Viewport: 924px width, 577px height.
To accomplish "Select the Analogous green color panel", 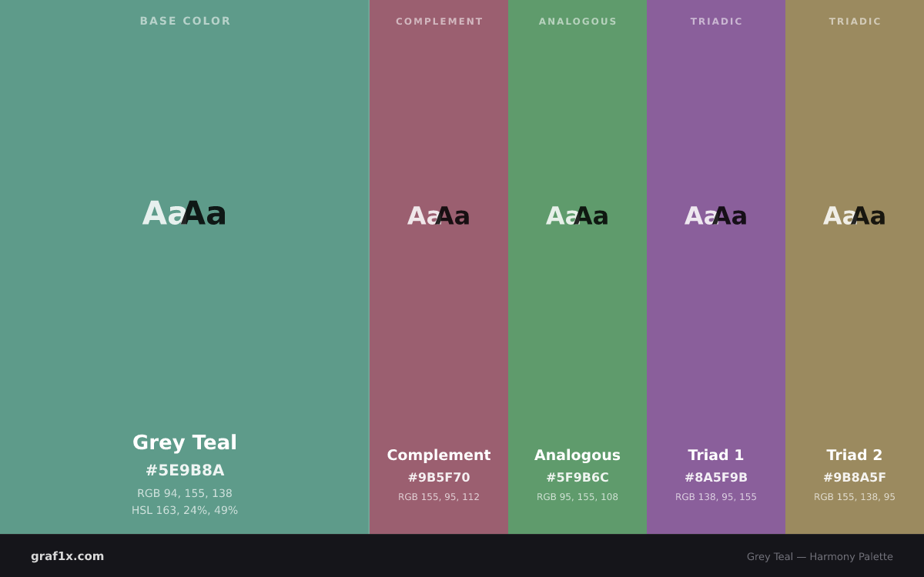I will click(x=577, y=267).
